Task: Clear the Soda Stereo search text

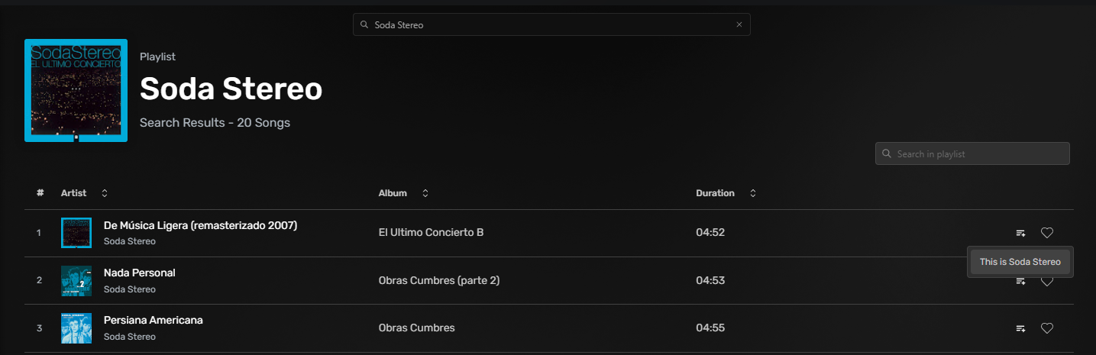Action: 739,24
